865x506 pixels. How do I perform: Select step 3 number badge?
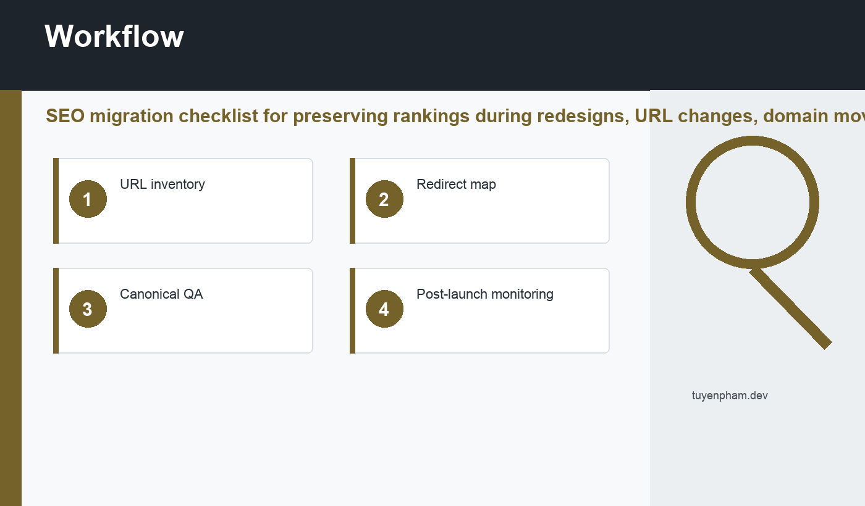[x=88, y=309]
